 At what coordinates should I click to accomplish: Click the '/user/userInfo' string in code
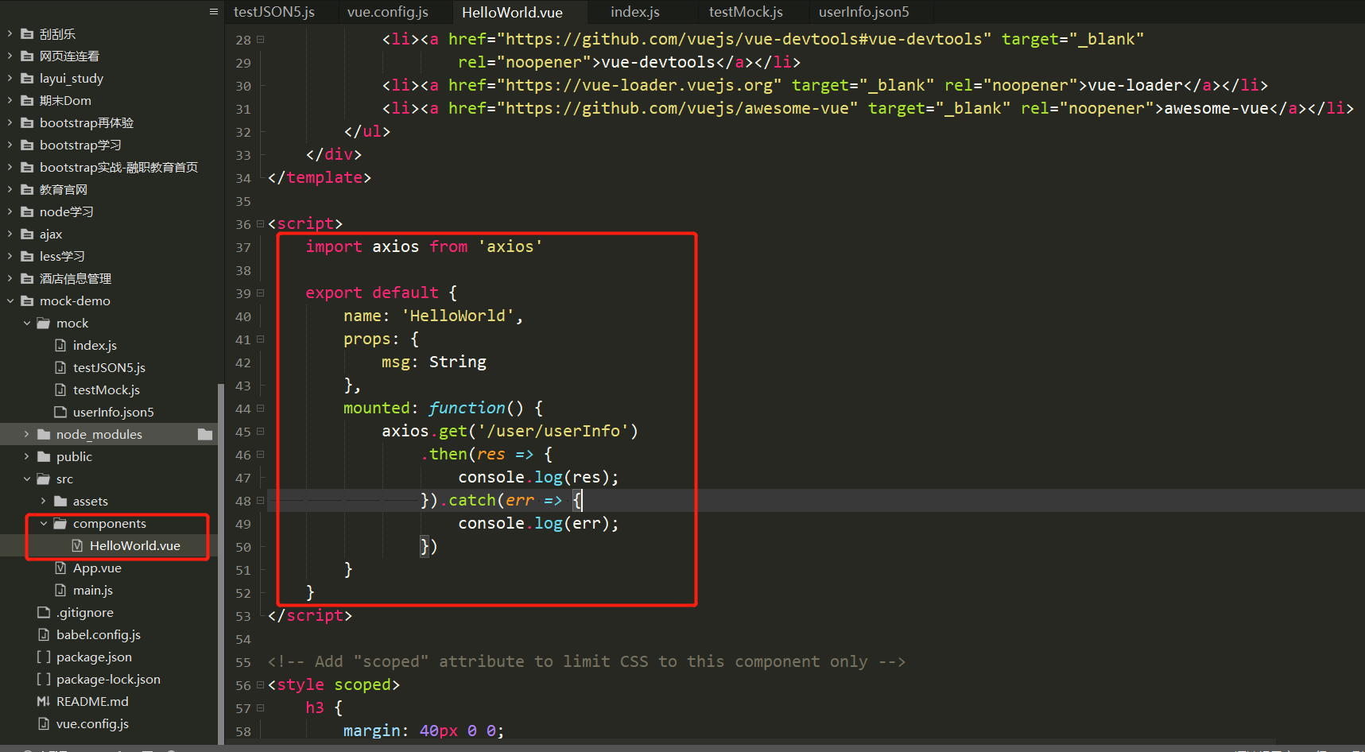pos(553,431)
